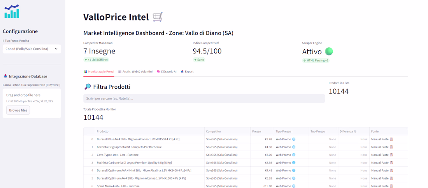
Task: Click clipboard icon in Duracell Optimum AA row
Action: click(x=391, y=178)
